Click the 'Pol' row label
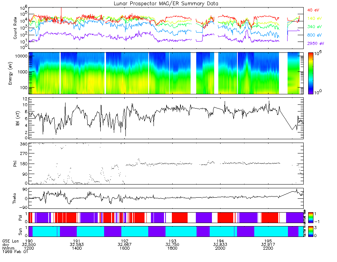 tap(20, 218)
